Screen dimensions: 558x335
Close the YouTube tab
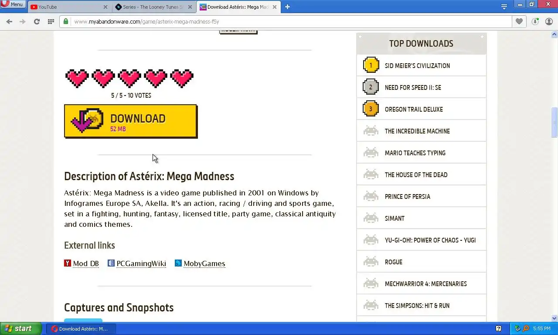[x=105, y=7]
